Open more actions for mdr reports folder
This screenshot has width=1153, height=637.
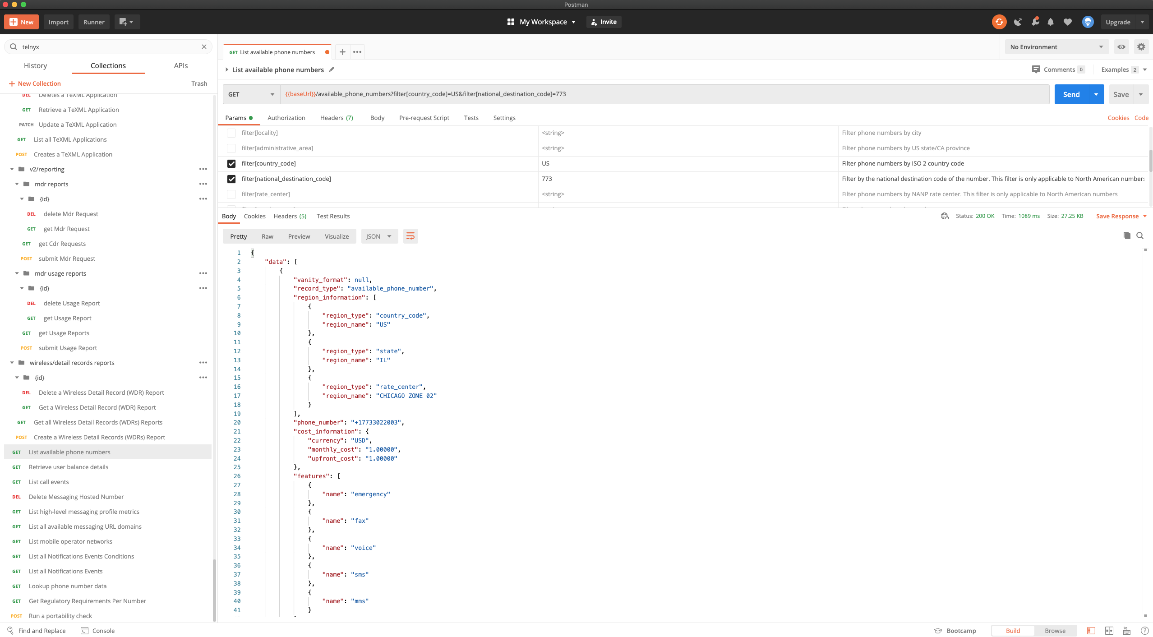[203, 184]
